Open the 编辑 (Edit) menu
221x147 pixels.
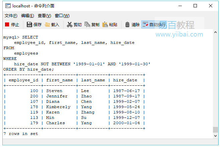pos(27,16)
